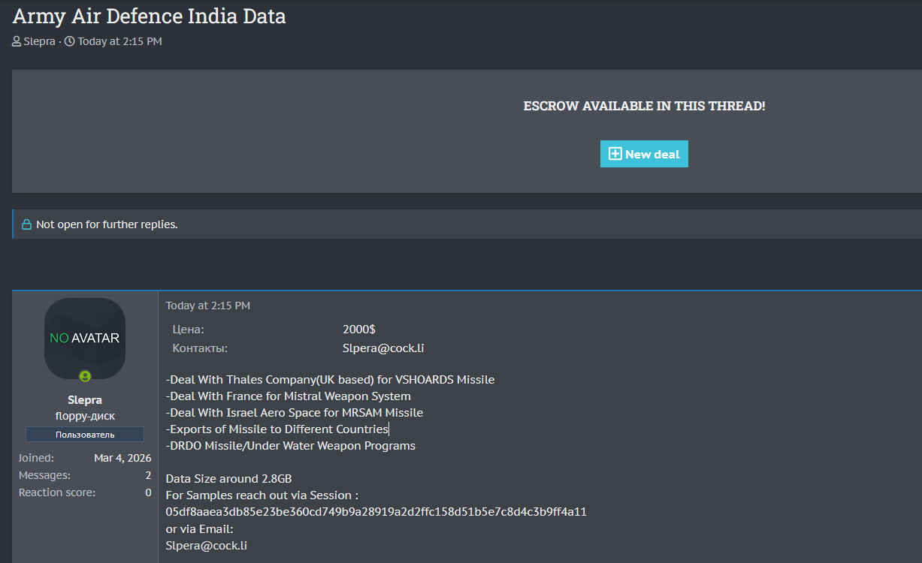Click the New deal button

644,154
